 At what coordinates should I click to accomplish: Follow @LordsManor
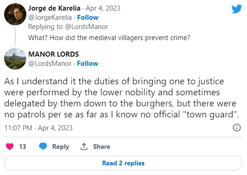coord(88,64)
